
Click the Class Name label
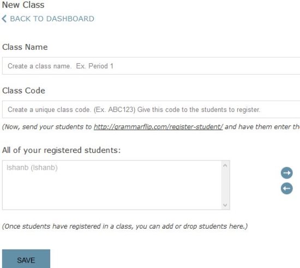[25, 47]
